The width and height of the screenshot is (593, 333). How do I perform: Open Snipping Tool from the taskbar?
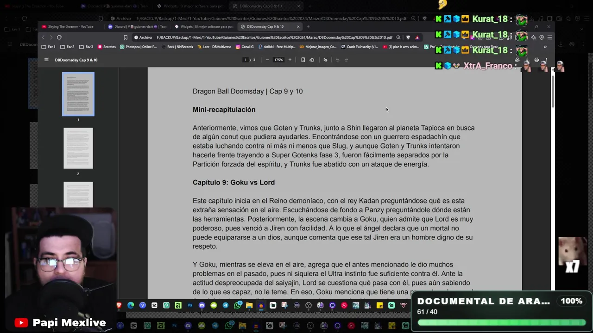(x=285, y=305)
